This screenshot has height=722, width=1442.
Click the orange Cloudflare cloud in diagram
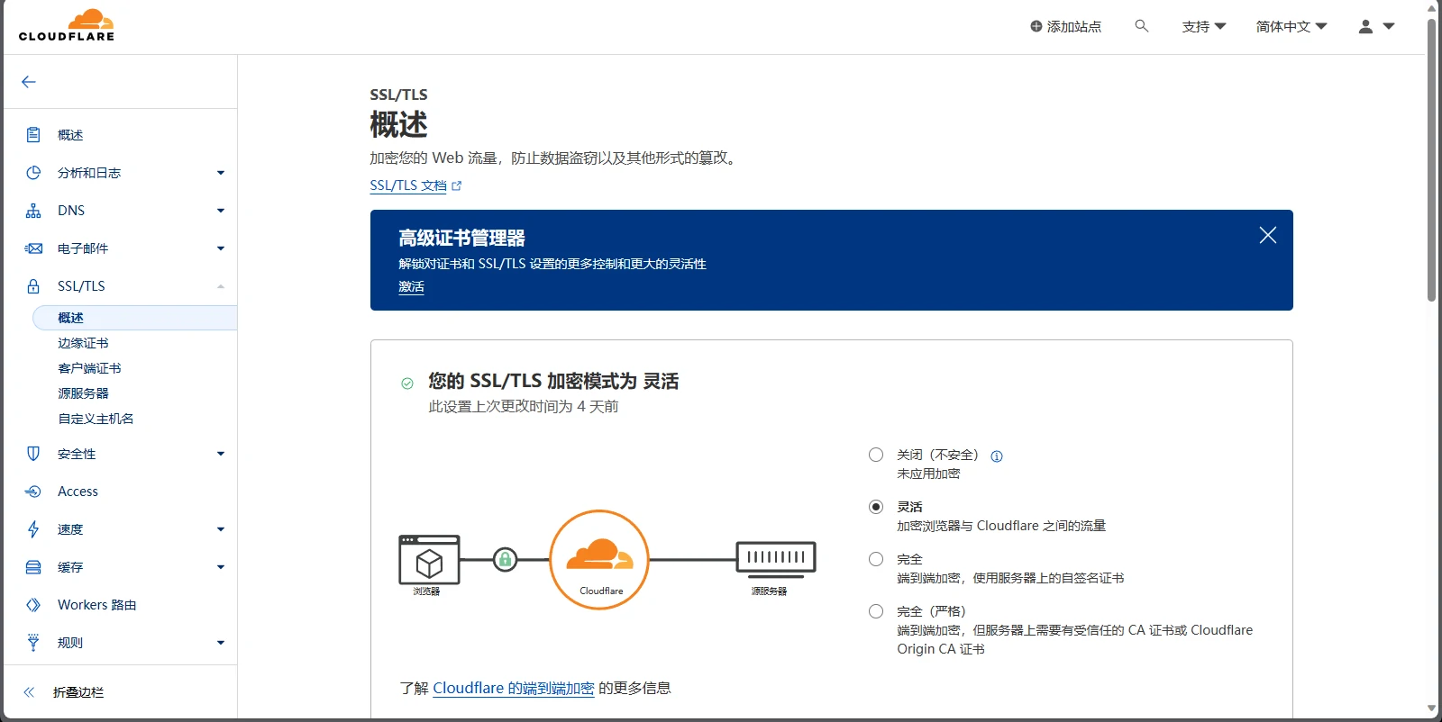(599, 555)
